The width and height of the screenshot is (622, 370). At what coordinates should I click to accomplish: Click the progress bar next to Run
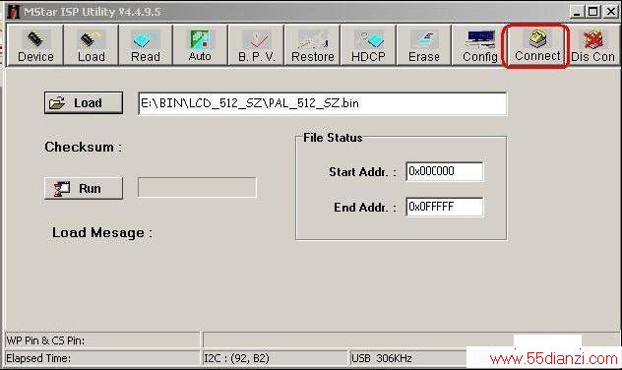(197, 187)
